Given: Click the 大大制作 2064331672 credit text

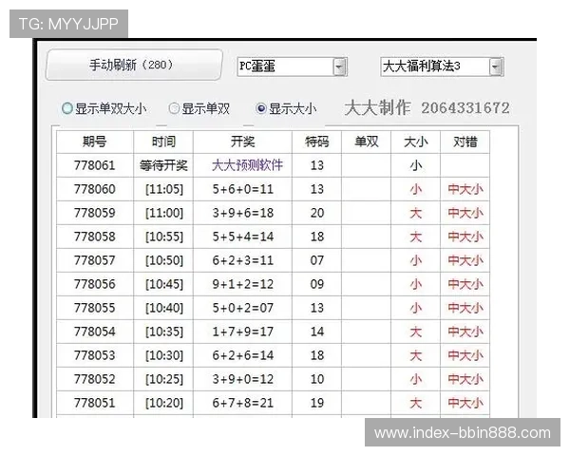Looking at the screenshot, I should pos(427,108).
